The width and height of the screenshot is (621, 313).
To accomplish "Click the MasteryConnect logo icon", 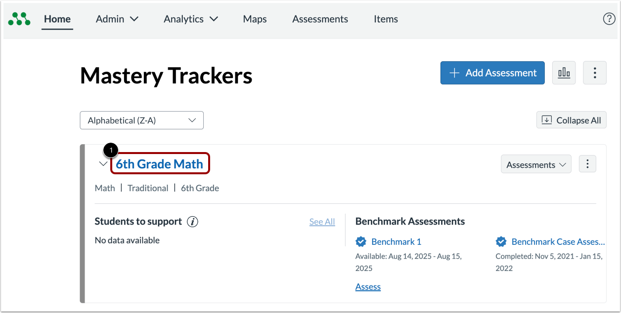I will click(19, 19).
